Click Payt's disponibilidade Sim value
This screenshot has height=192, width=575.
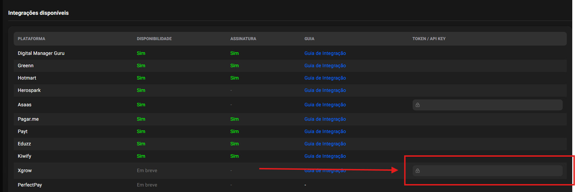(x=141, y=131)
